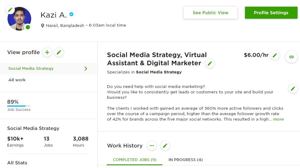Click the Work History edit pencil
Viewport: 300px width, 168px height.
pyautogui.click(x=165, y=146)
